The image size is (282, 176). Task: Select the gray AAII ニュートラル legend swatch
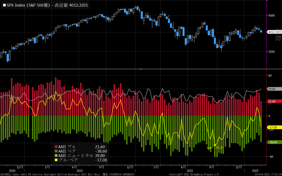click(56, 156)
